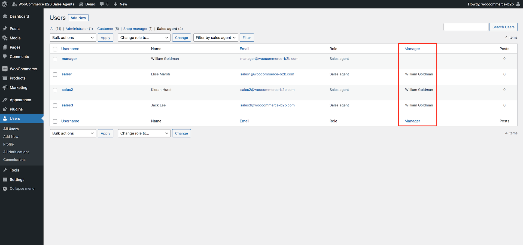The image size is (523, 245).
Task: Toggle the select-all checkbox in table header
Action: (55, 49)
